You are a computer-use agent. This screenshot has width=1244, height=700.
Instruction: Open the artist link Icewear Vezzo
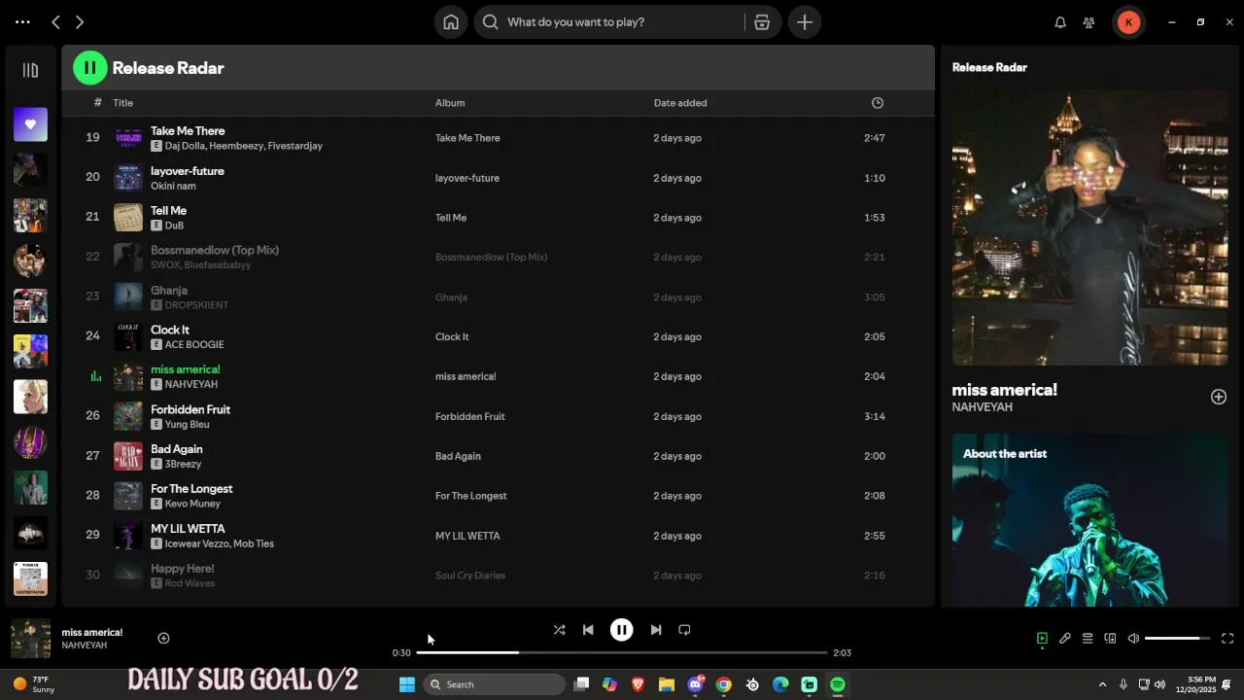(x=198, y=543)
